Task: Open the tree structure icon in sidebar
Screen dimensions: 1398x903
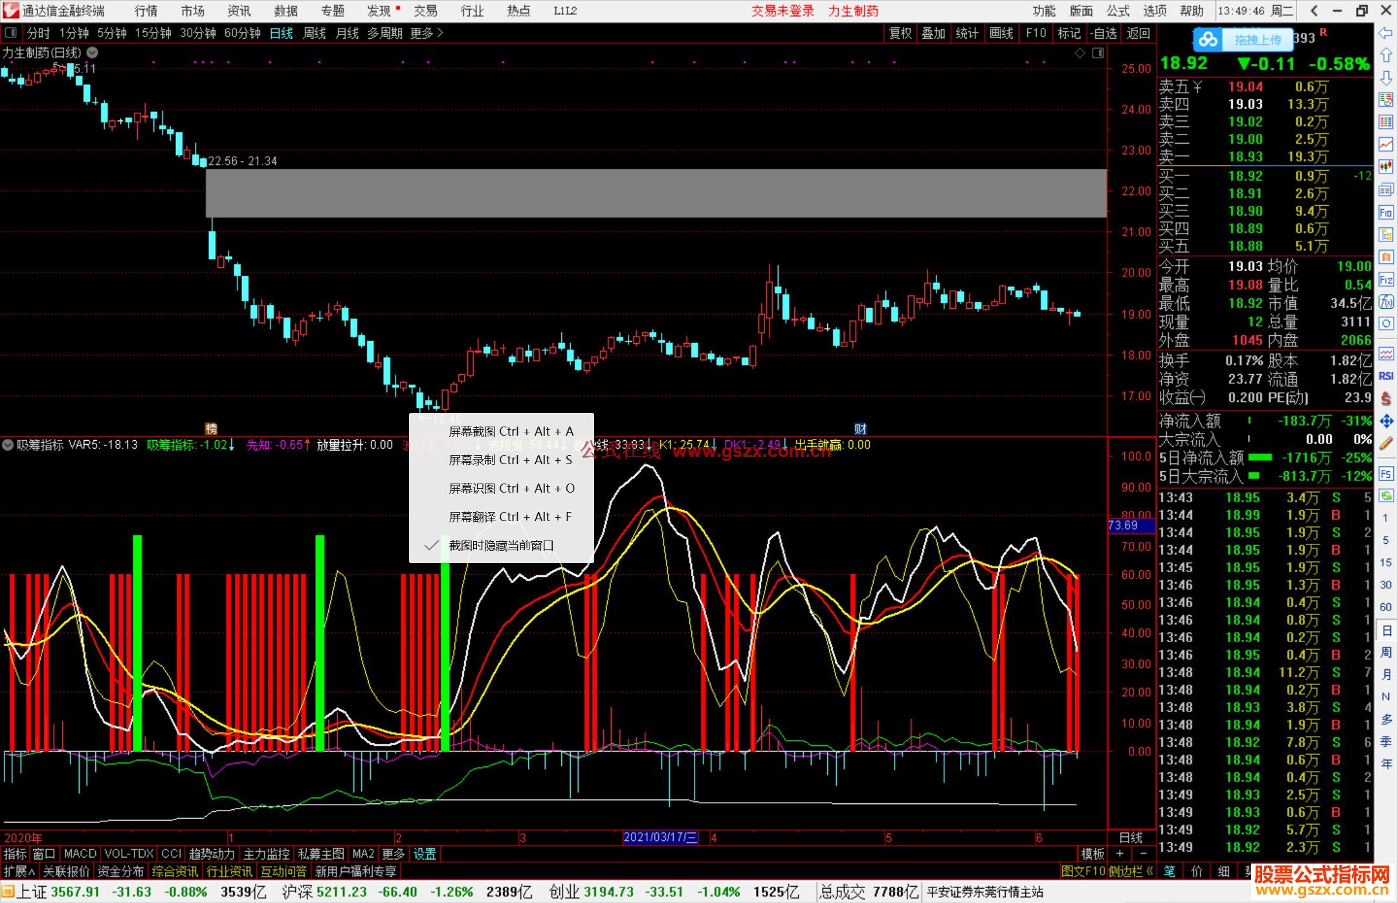Action: coord(1386,234)
